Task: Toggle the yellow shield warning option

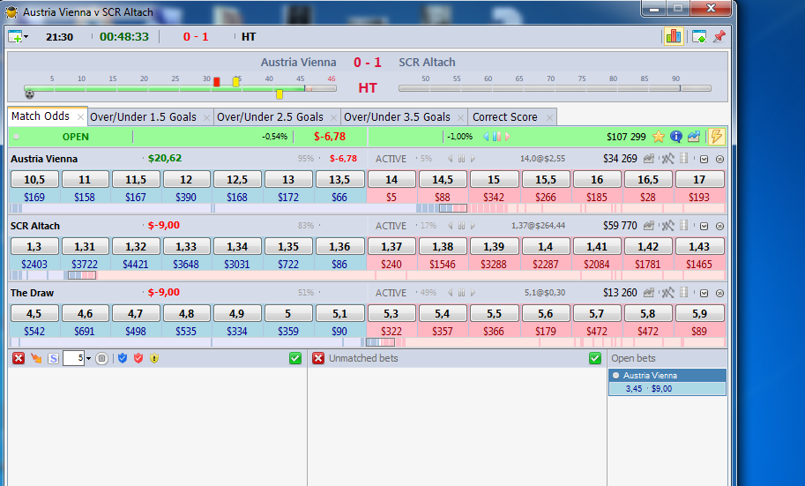Action: click(x=154, y=358)
